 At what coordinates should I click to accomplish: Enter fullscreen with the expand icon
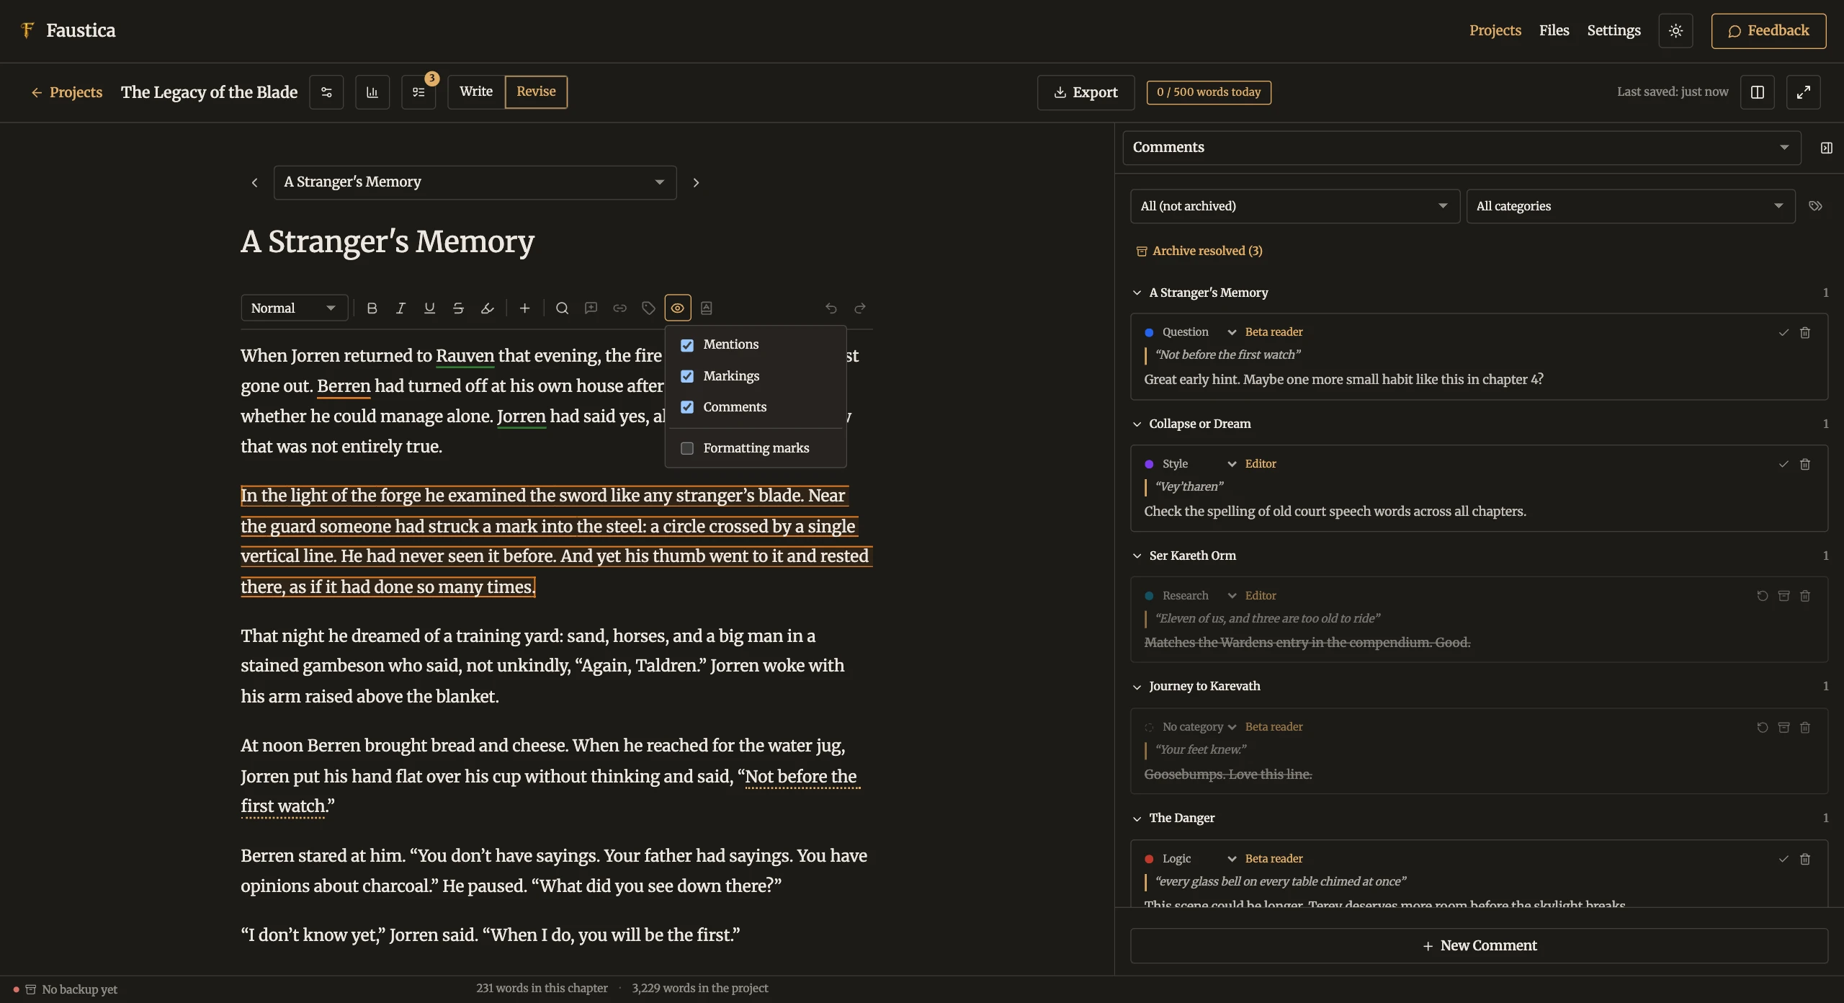click(1803, 92)
